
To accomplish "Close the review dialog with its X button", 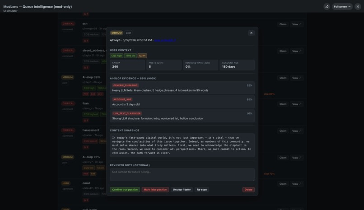I will point(251,33).
